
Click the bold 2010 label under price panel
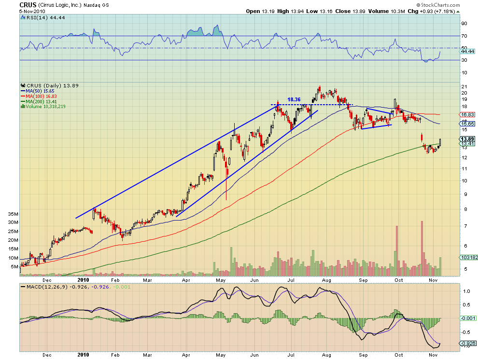(83, 280)
